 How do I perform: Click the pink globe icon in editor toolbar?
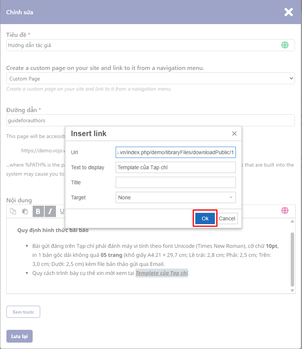285,211
